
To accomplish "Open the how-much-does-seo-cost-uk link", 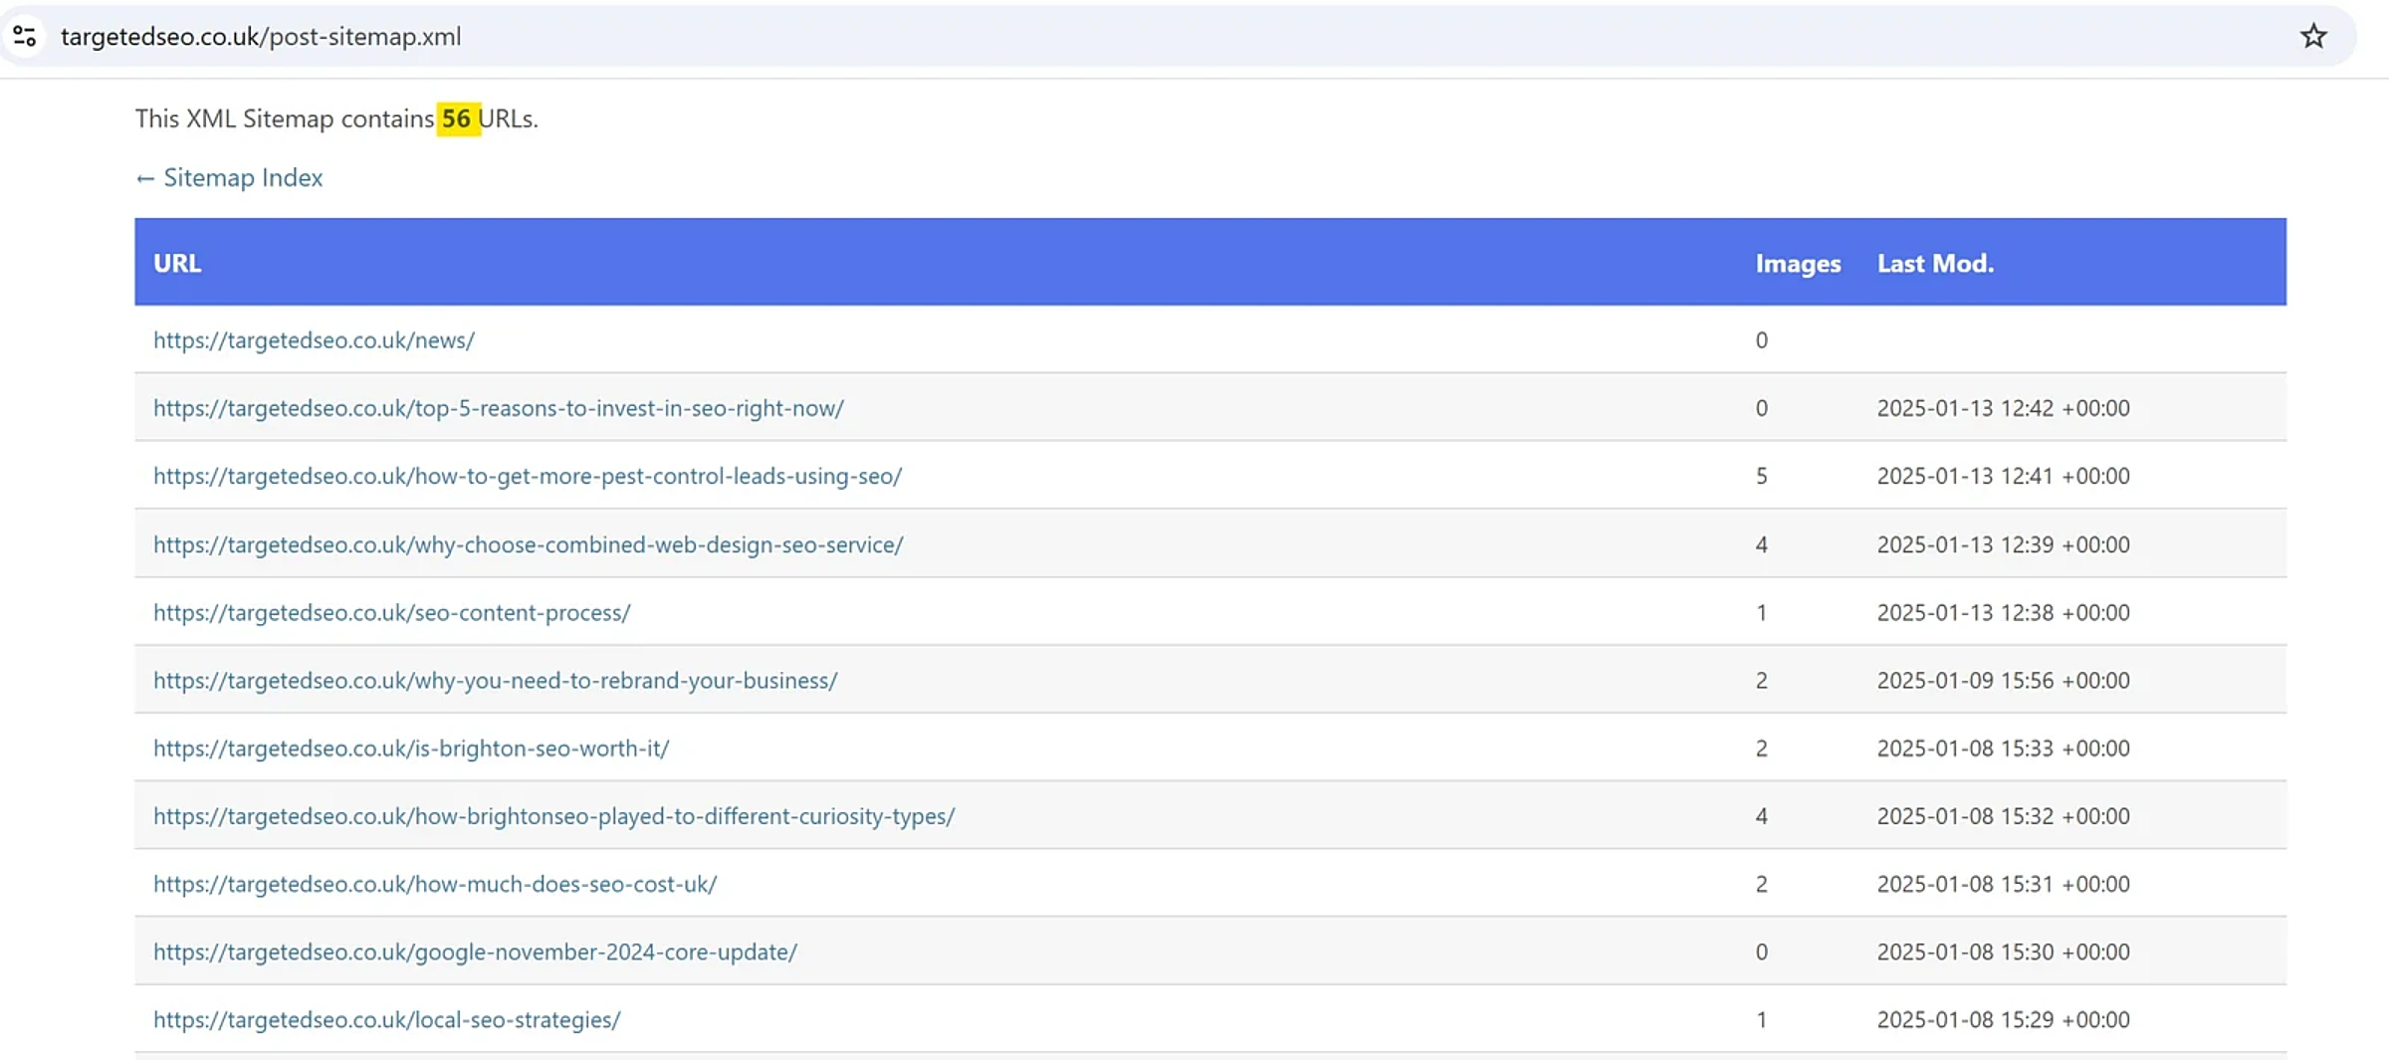I will pos(435,884).
